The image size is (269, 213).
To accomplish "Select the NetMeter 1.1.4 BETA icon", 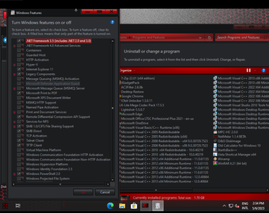I will (x=215, y=137).
